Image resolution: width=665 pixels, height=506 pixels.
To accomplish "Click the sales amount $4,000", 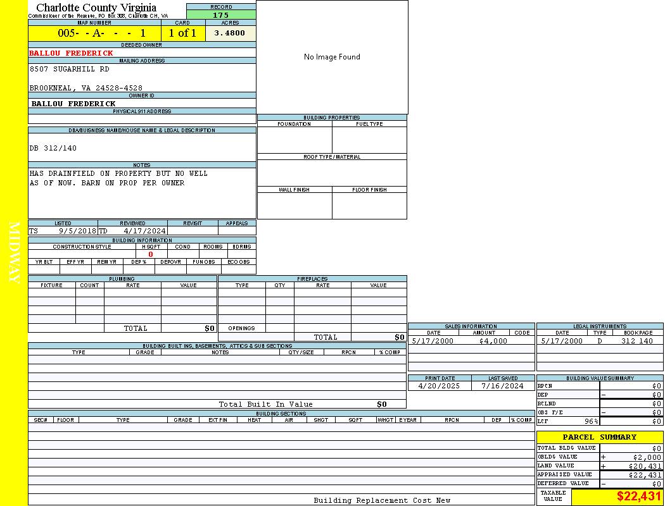I will [x=493, y=341].
